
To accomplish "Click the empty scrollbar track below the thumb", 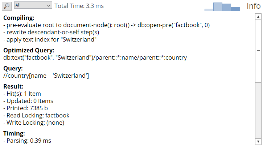I will point(258,111).
